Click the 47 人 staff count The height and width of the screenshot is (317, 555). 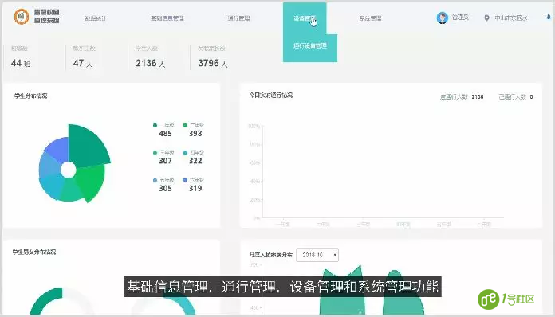pyautogui.click(x=83, y=63)
